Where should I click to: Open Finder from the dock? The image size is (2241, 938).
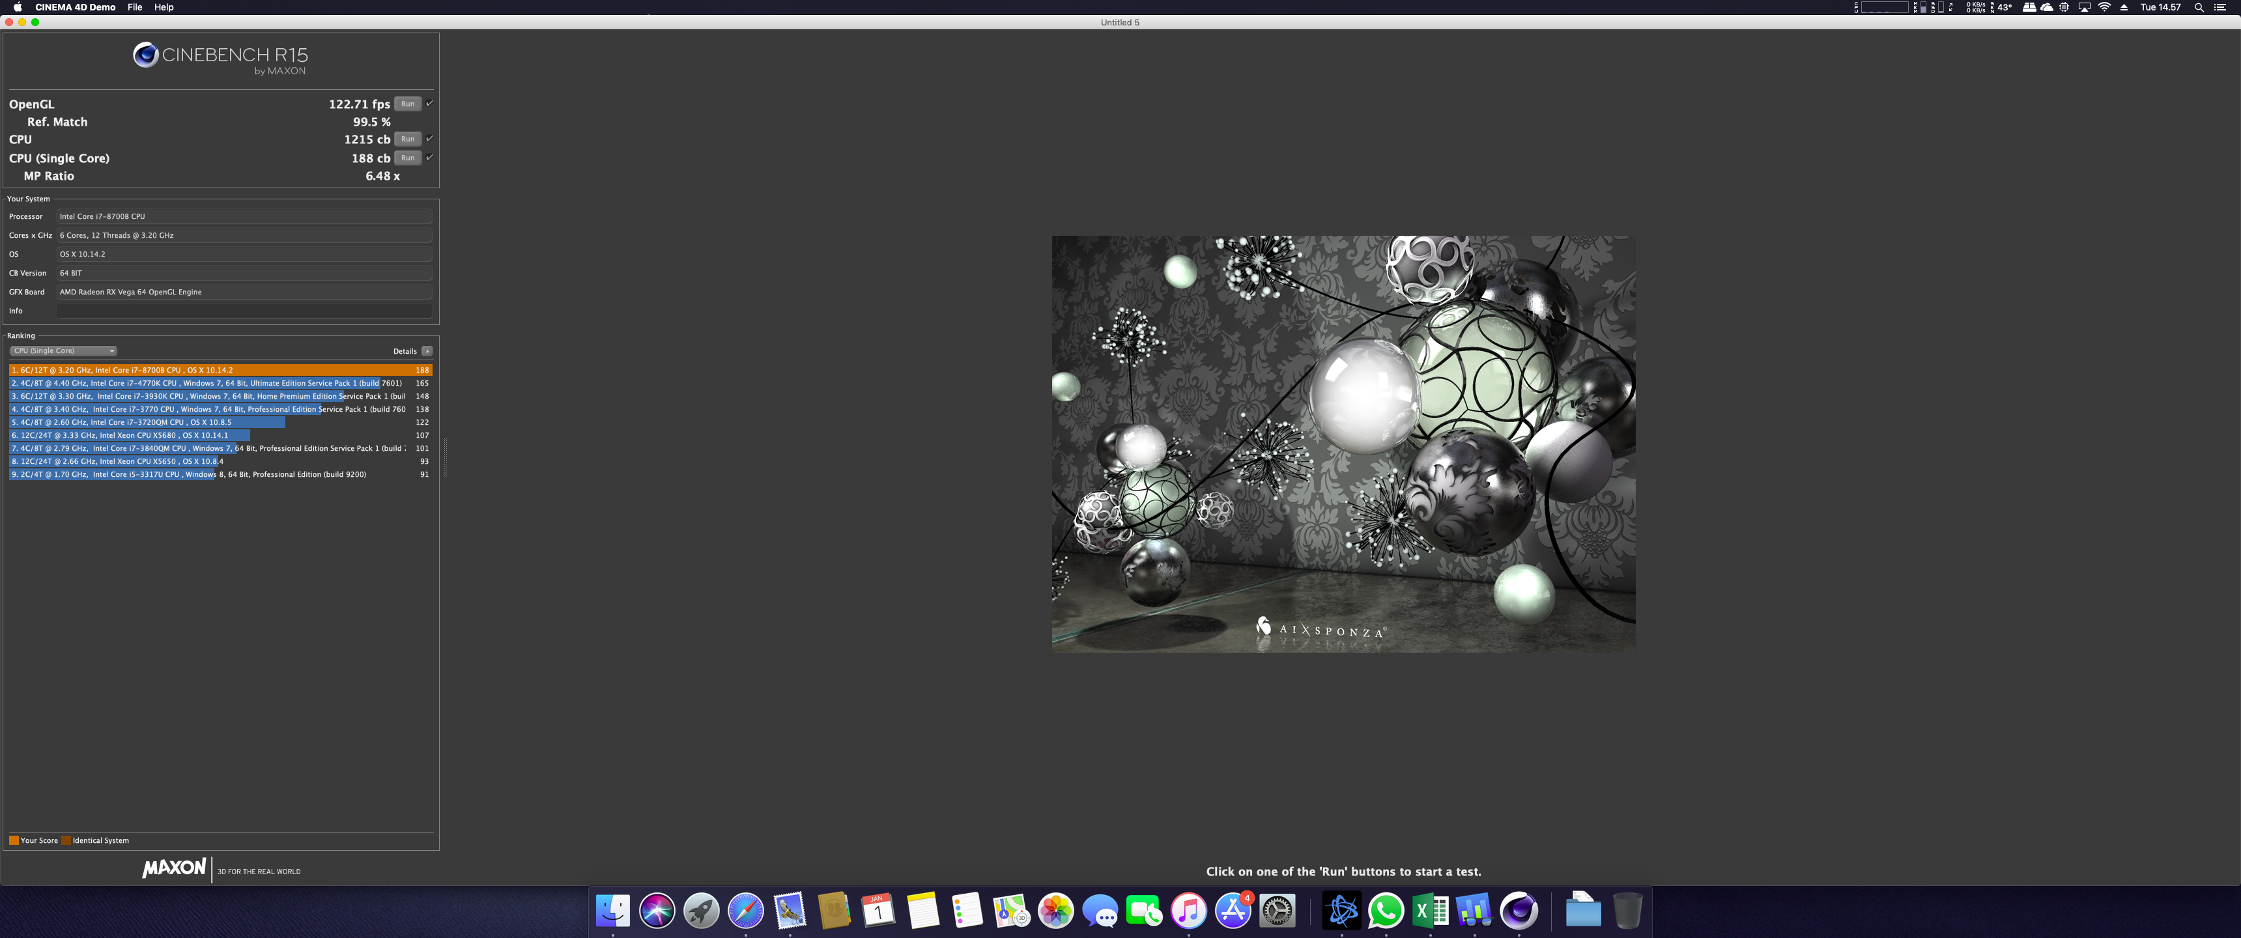coord(612,911)
